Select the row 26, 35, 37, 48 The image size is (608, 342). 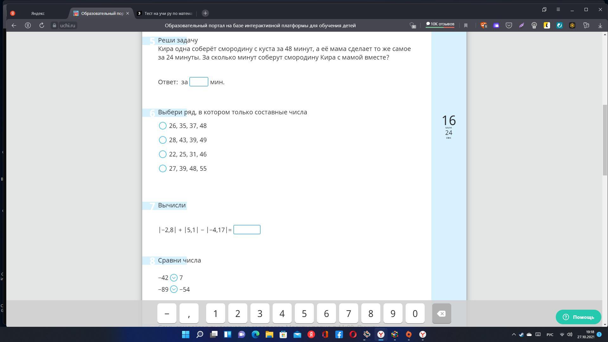(x=163, y=126)
